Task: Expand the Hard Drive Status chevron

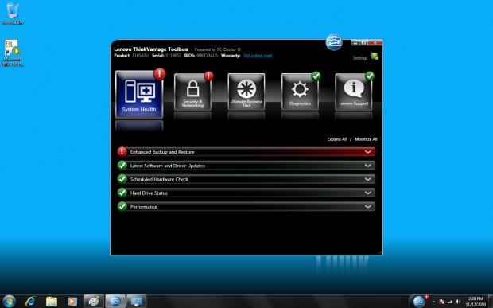Action: tap(368, 193)
